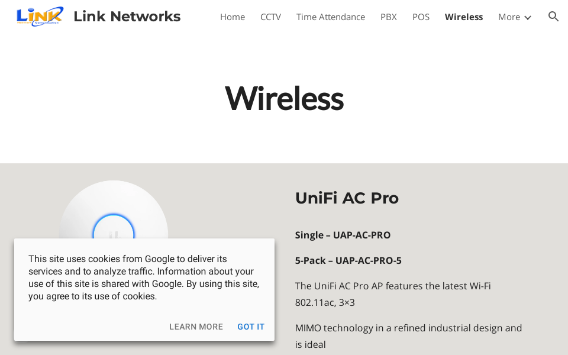Click the Single – UAP-AC-PRO line

tap(343, 235)
